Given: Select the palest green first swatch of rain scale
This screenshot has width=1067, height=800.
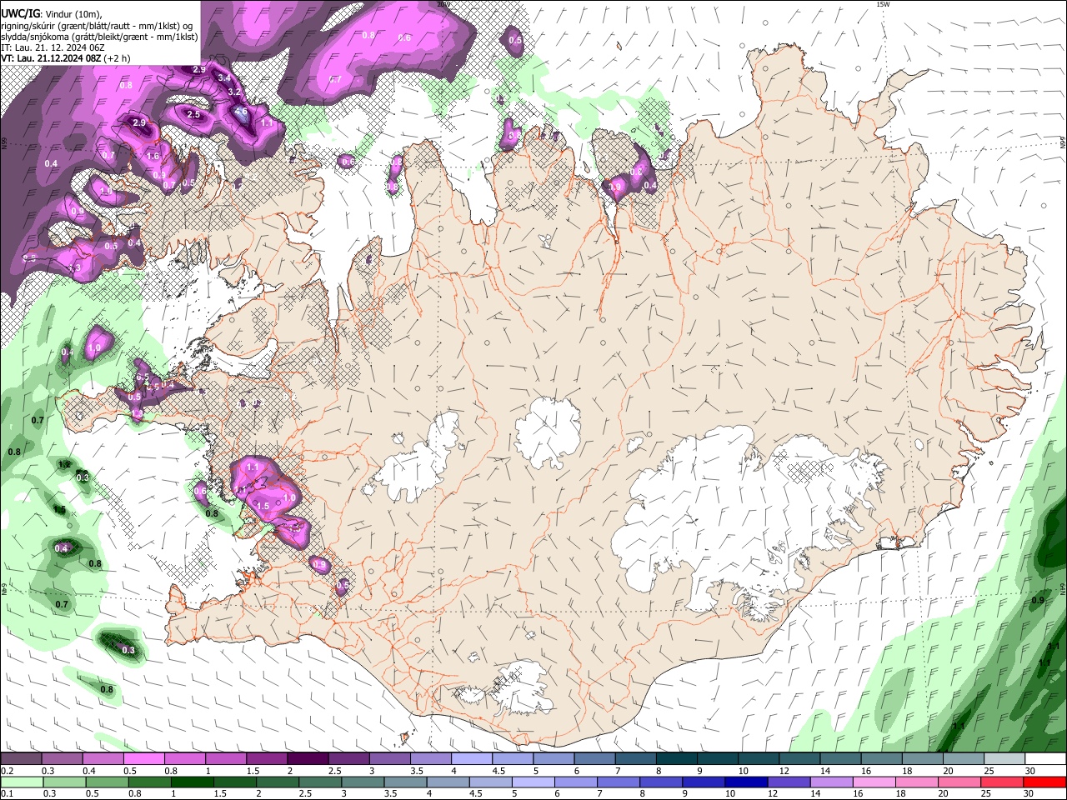Looking at the screenshot, I should coord(21,782).
